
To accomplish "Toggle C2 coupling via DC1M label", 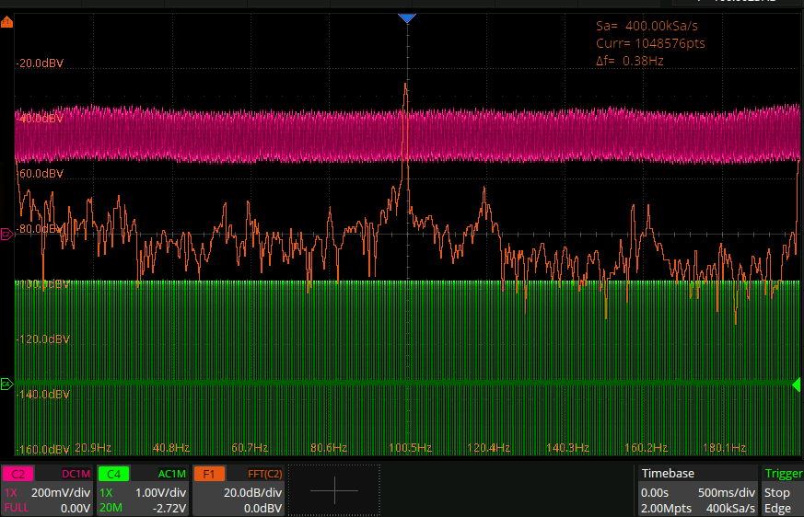I will click(x=75, y=475).
